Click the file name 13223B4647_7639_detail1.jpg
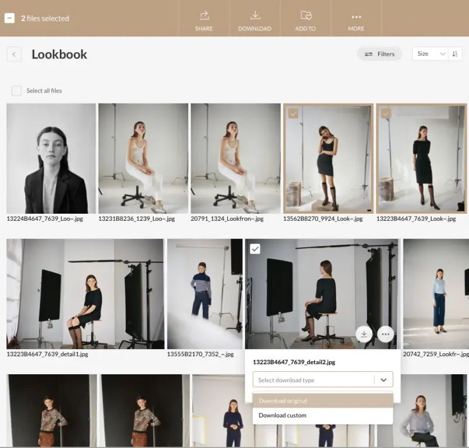This screenshot has height=448, width=469. point(47,354)
